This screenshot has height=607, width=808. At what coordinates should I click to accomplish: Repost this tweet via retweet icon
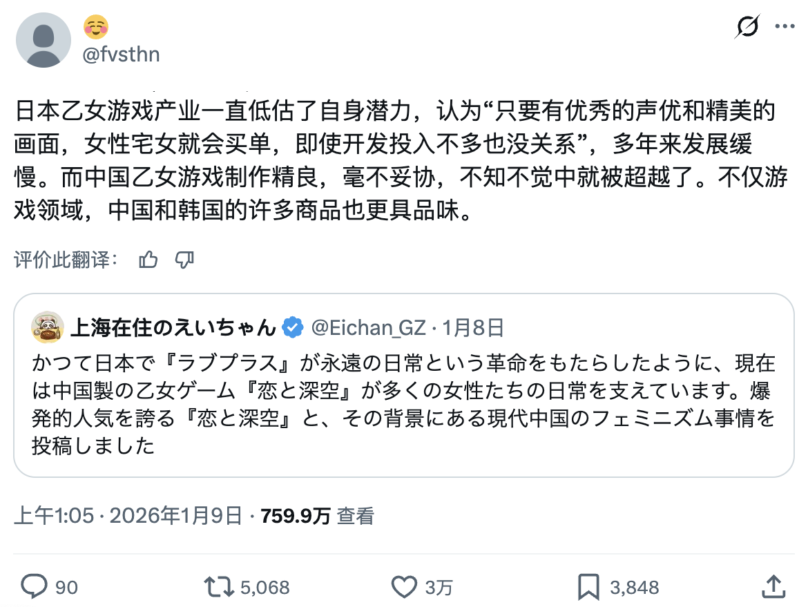(x=220, y=587)
